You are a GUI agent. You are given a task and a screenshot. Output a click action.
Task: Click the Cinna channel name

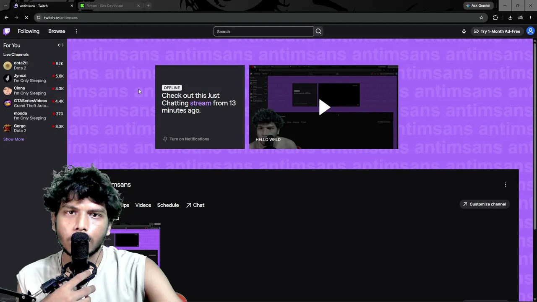point(19,88)
